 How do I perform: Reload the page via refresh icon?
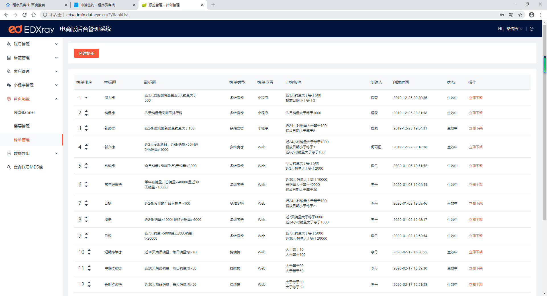pyautogui.click(x=25, y=15)
